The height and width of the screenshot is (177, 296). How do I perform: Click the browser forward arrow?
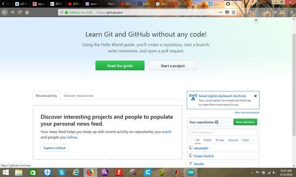tap(12, 13)
